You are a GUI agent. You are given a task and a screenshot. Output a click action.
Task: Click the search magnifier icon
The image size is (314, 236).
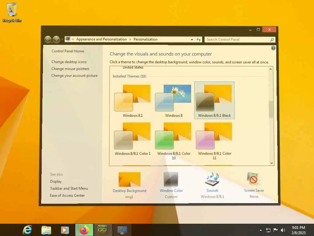point(272,40)
